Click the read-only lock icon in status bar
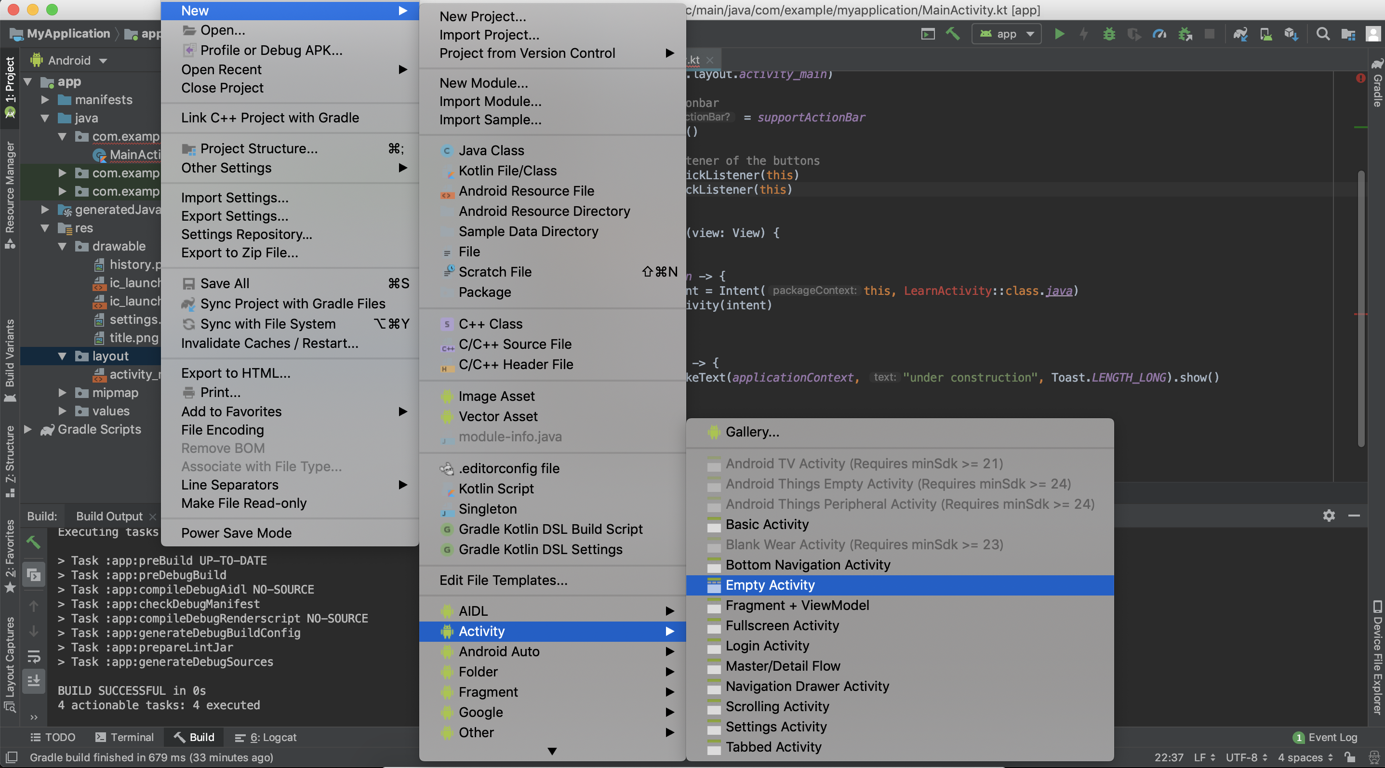Image resolution: width=1385 pixels, height=768 pixels. (x=1349, y=757)
